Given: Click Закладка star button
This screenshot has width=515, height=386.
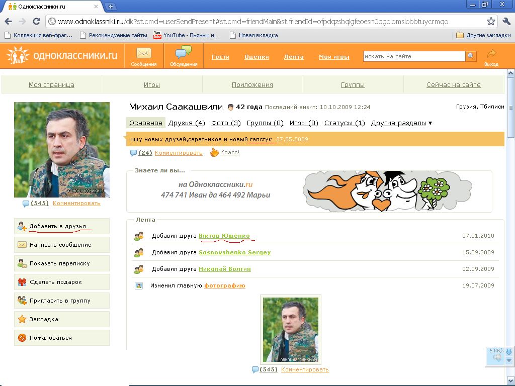Looking at the screenshot, I should point(62,319).
